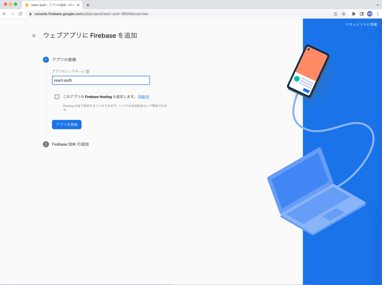
Task: Open the browser extensions puzzle icon
Action: pos(354,14)
